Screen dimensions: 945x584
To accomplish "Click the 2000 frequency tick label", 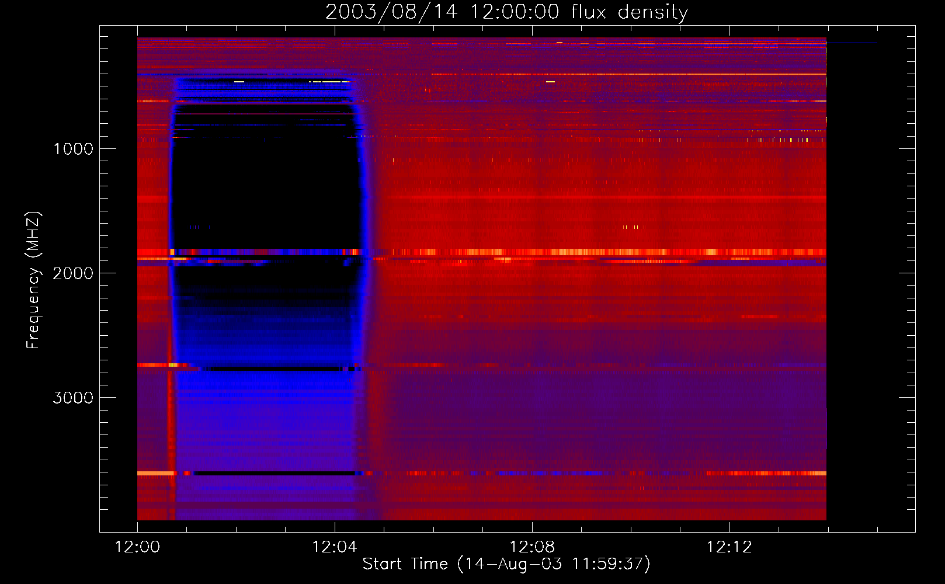I will [73, 273].
